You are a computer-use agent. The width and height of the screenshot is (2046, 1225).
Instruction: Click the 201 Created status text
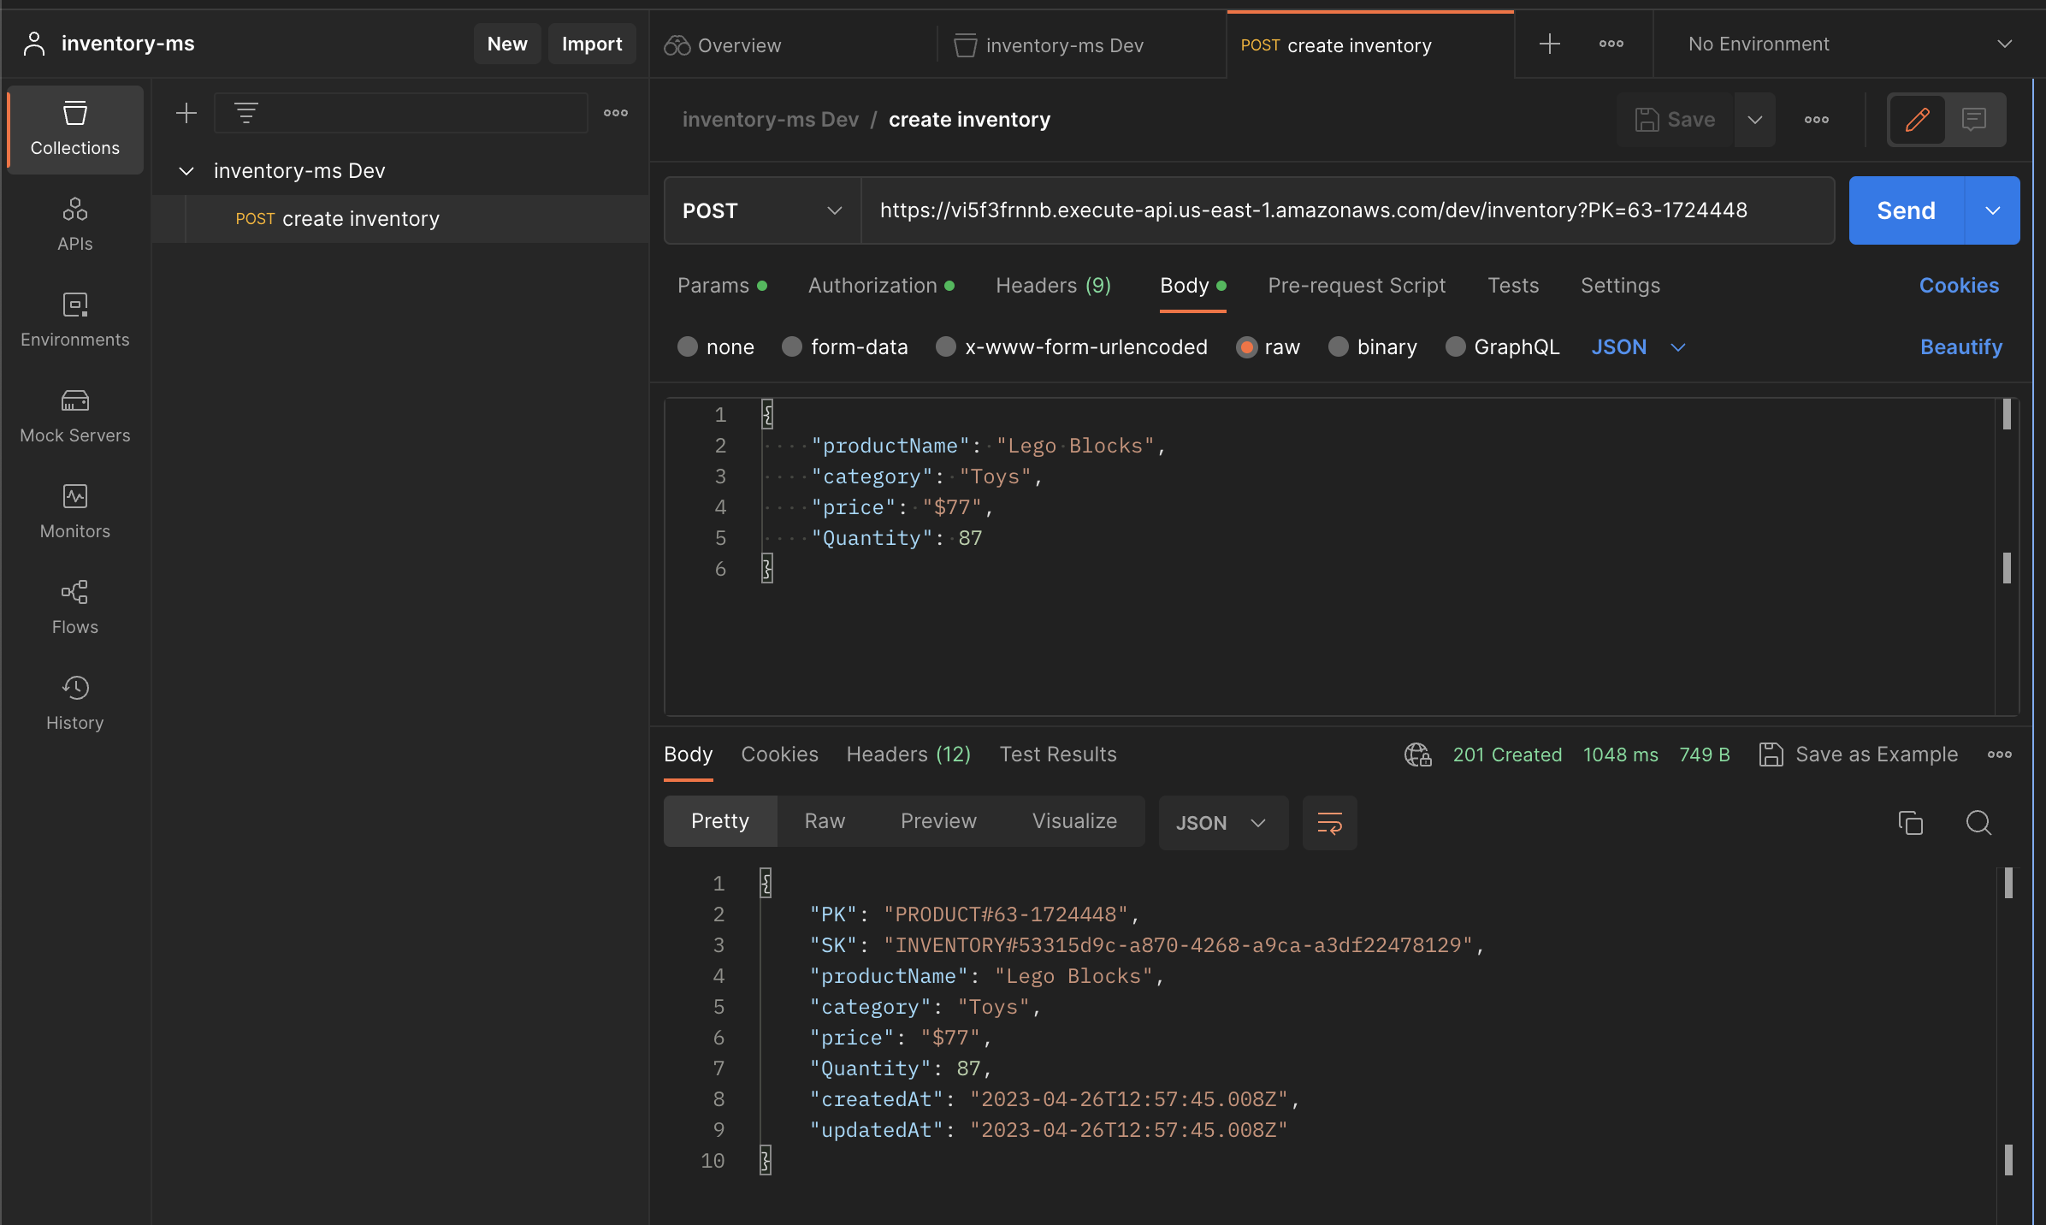(1507, 755)
